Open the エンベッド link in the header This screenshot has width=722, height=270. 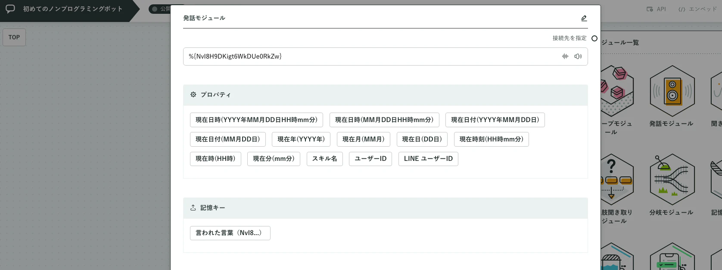point(697,9)
